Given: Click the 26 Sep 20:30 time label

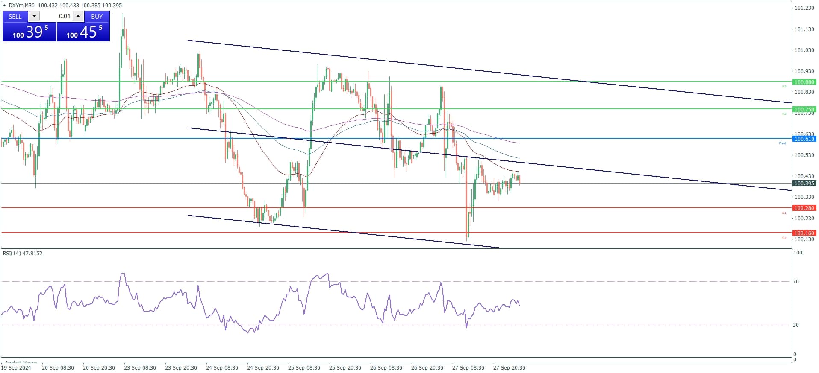Looking at the screenshot, I should point(427,367).
